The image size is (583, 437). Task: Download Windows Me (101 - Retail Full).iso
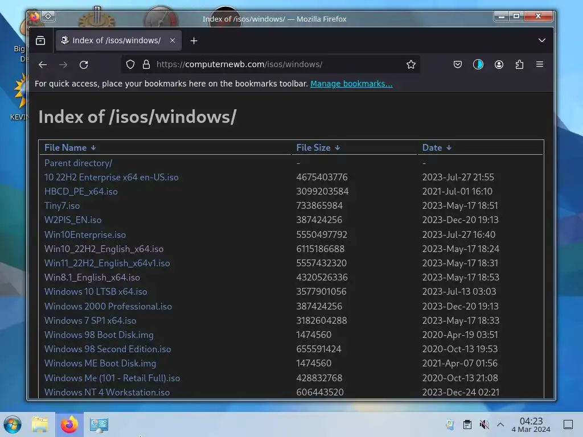click(x=112, y=378)
